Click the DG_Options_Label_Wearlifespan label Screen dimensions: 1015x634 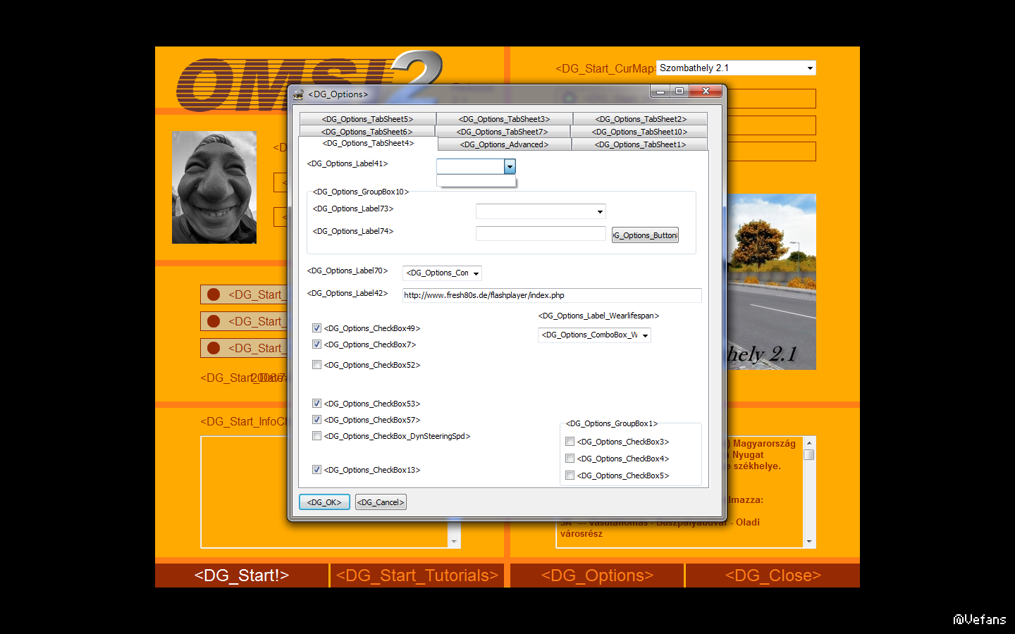tap(598, 316)
